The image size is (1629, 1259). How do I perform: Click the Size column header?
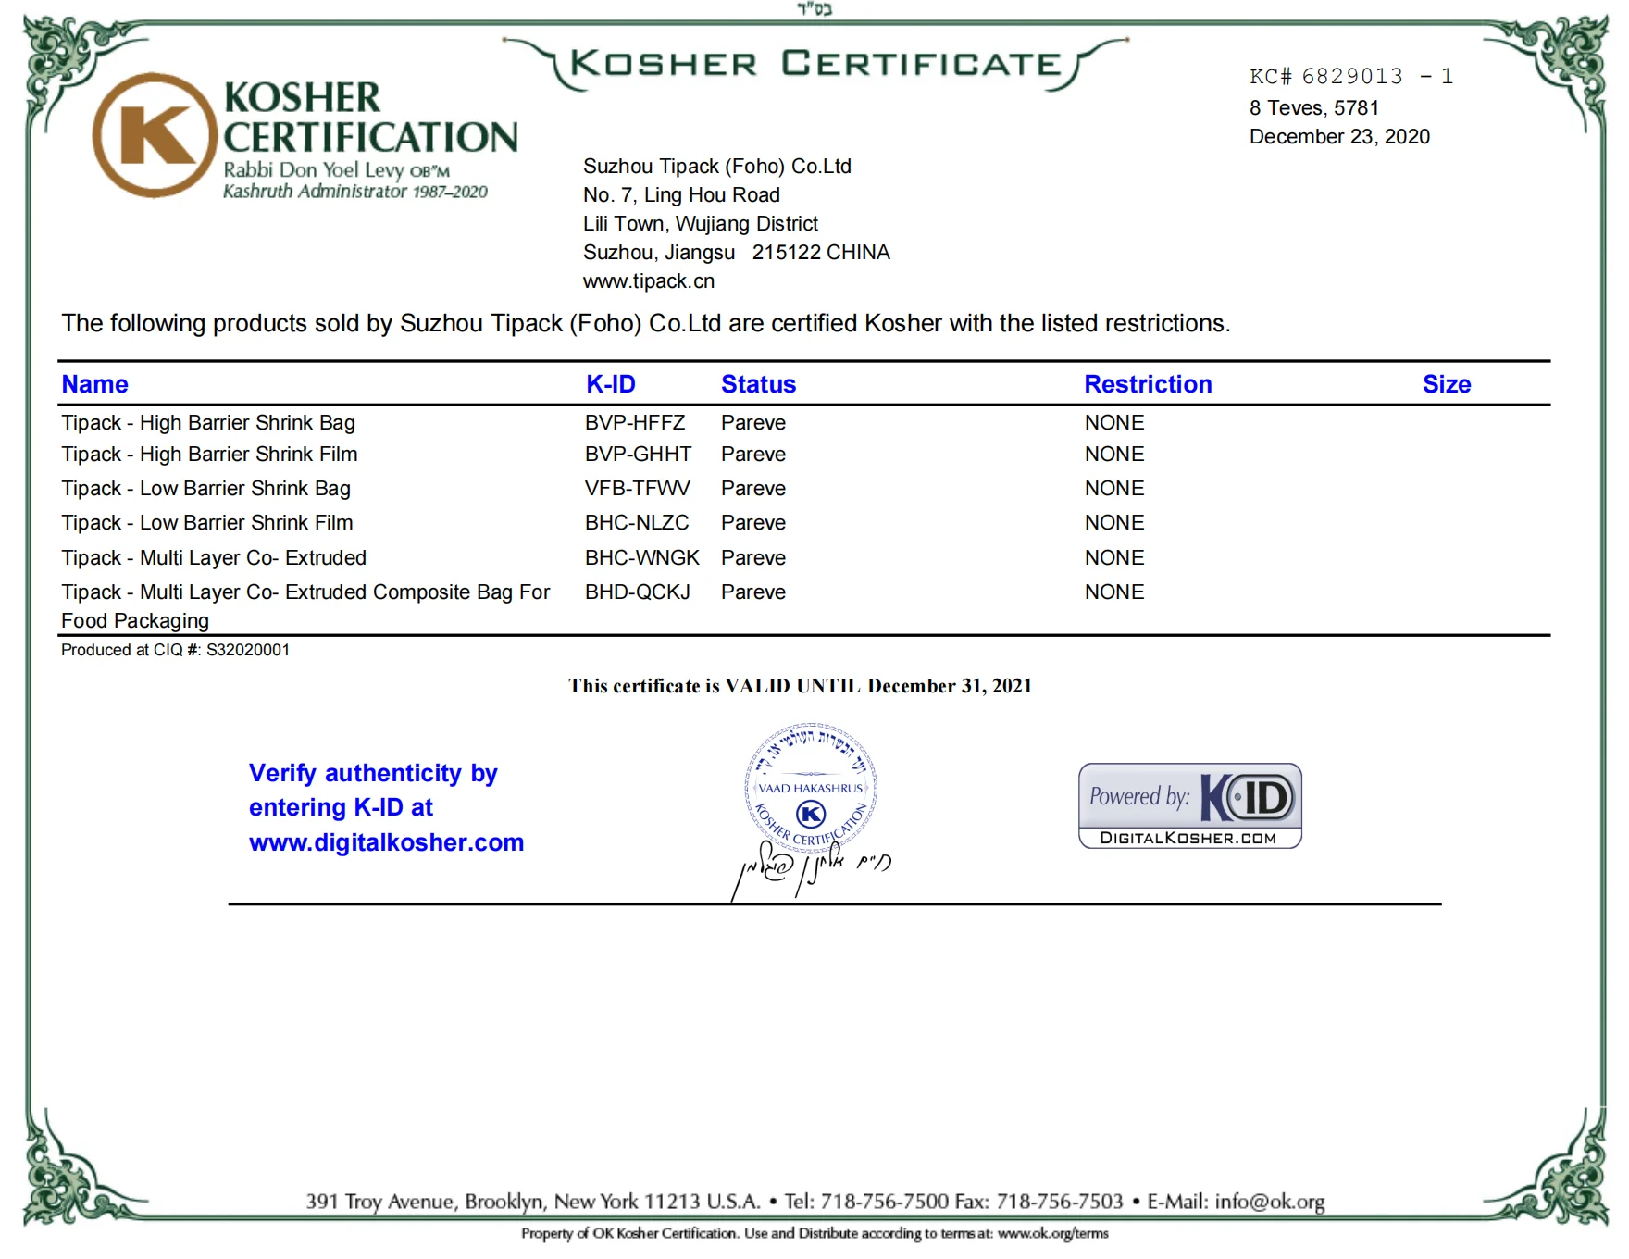1448,384
